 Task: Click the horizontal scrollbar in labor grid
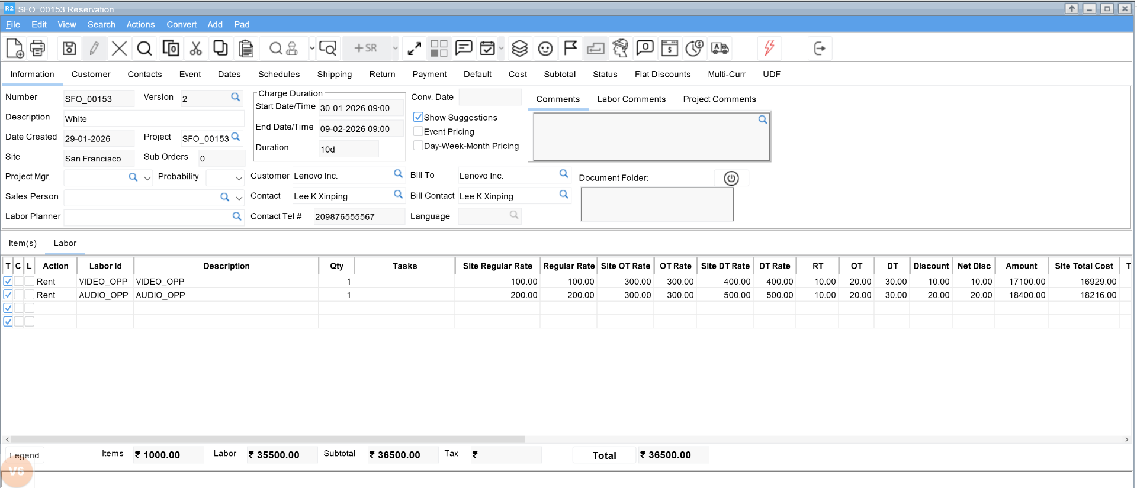pos(266,439)
